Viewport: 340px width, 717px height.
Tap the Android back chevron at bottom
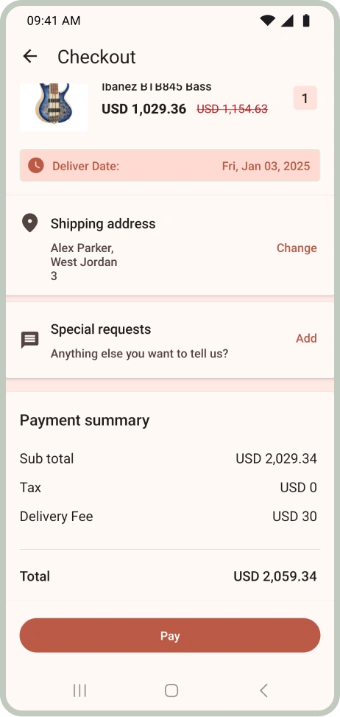tap(263, 690)
